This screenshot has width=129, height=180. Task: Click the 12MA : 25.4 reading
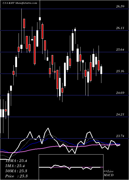(16, 161)
